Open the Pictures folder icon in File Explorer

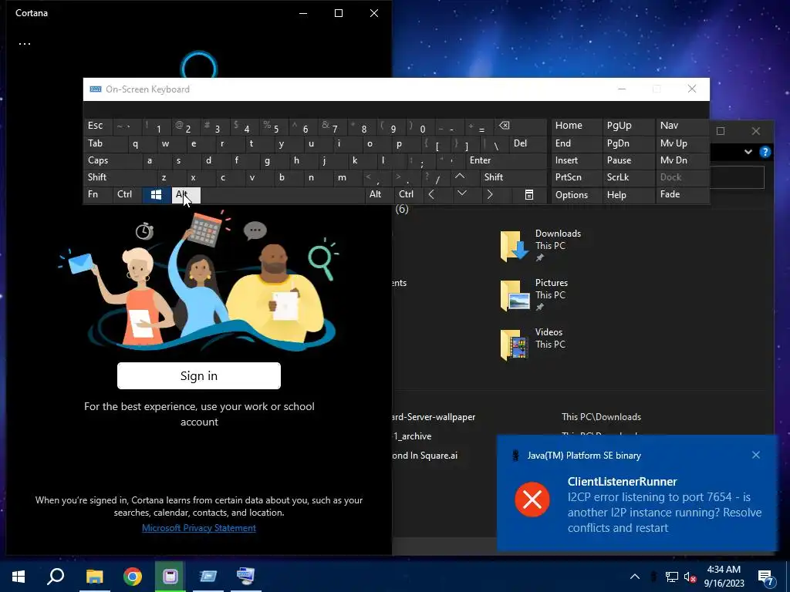(x=514, y=295)
